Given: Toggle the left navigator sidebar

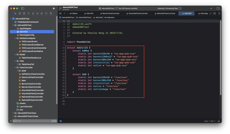Looking at the screenshot, I should (23, 8).
